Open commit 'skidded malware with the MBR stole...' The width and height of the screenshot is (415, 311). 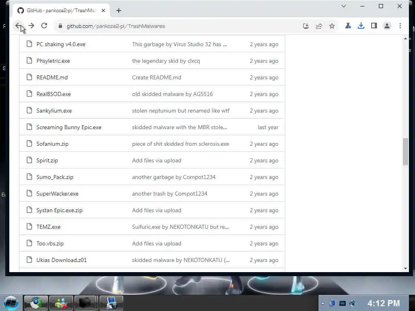point(180,127)
